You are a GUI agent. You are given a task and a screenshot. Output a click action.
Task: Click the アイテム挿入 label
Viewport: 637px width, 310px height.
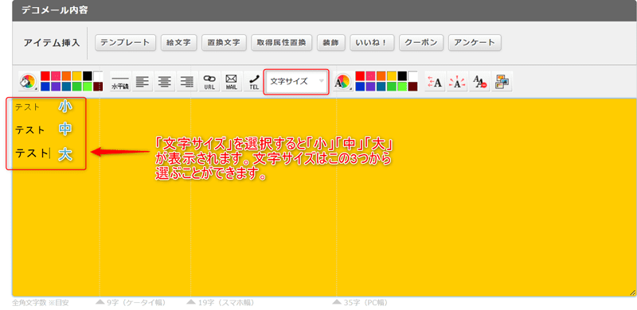(52, 43)
